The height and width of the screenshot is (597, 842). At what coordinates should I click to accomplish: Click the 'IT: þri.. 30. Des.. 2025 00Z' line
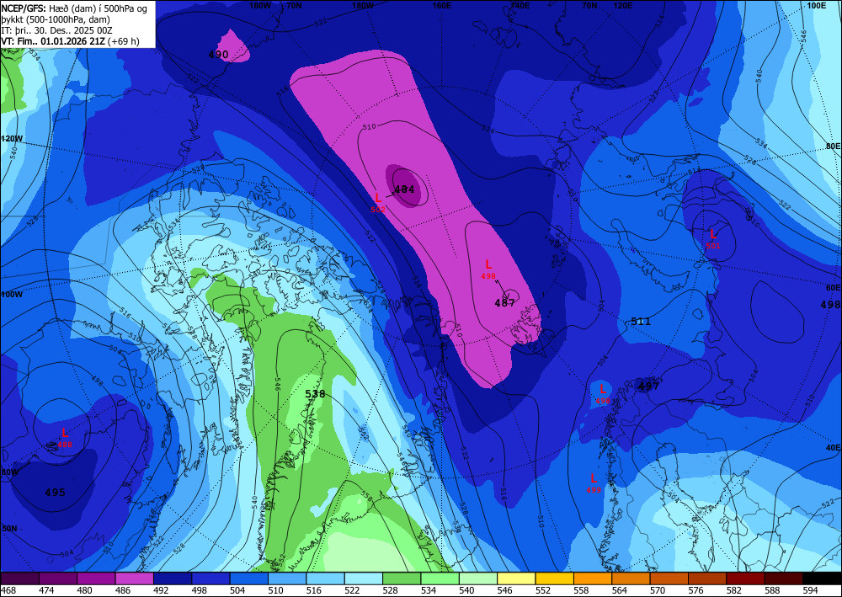point(56,30)
